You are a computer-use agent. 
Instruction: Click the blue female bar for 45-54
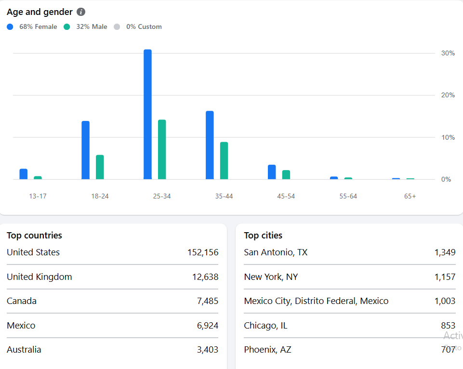click(x=272, y=172)
